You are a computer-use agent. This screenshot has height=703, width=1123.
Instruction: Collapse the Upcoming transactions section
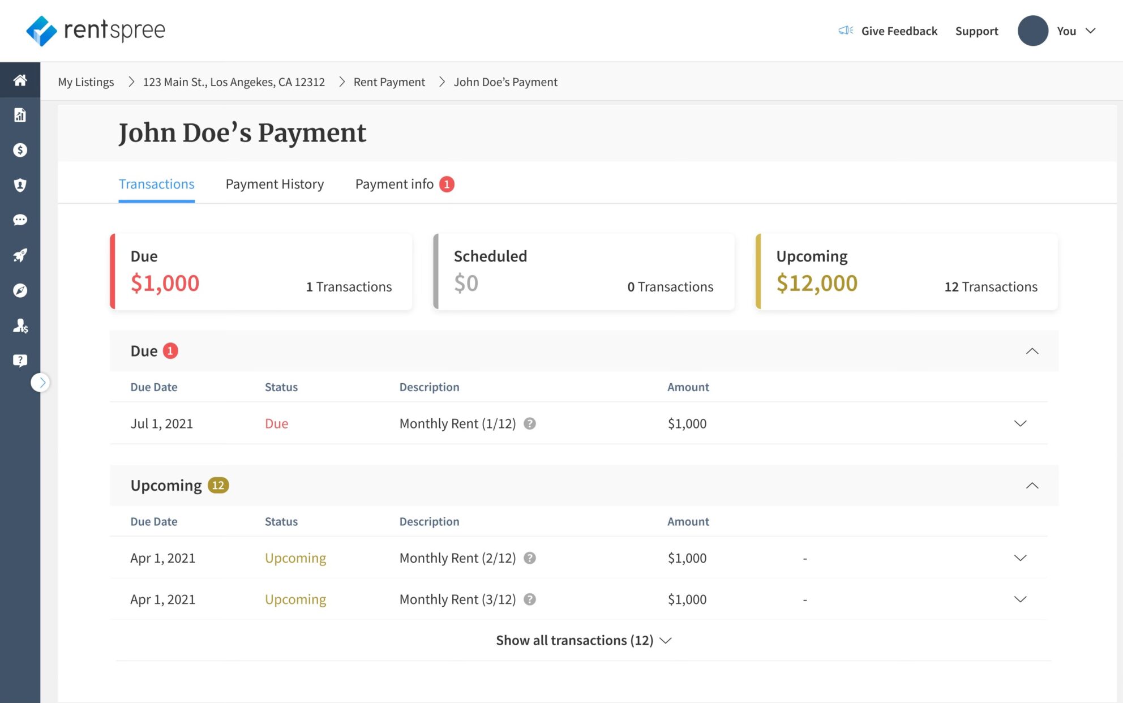[1033, 486]
